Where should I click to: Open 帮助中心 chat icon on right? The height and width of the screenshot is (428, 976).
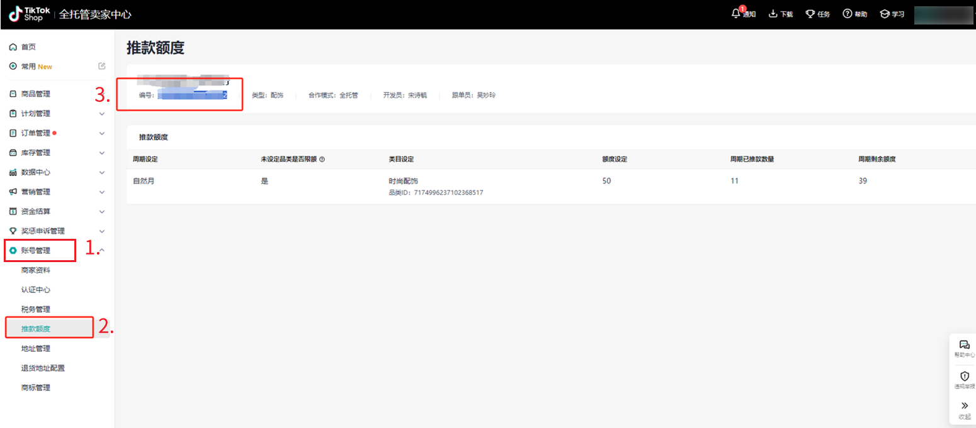(x=964, y=345)
